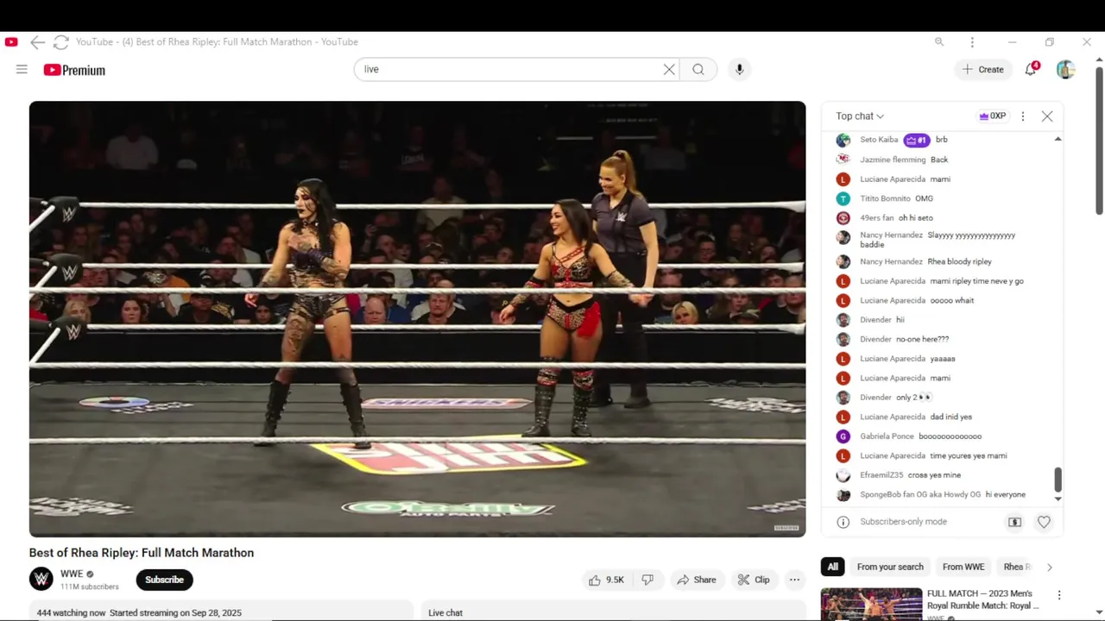The height and width of the screenshot is (621, 1105).
Task: View 0XP channel points badge
Action: [992, 116]
